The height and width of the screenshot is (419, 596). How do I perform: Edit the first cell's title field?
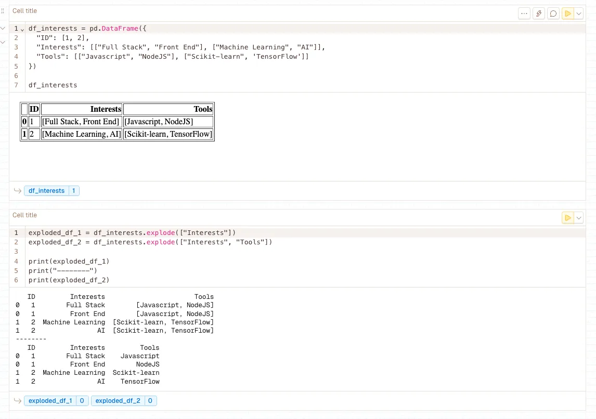coord(25,11)
